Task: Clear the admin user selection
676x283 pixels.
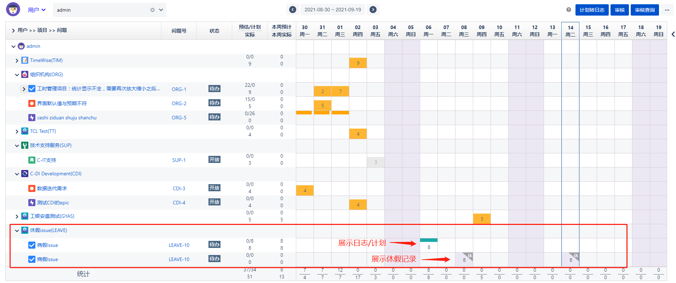Action: [153, 10]
